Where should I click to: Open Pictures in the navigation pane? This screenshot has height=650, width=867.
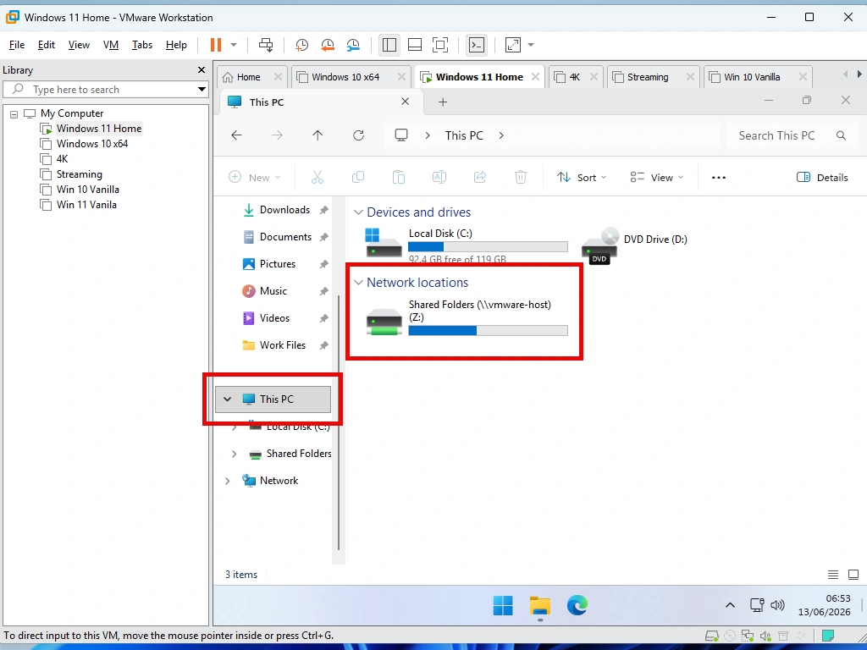[x=277, y=264]
